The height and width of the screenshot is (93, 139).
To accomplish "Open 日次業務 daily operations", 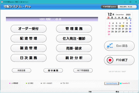I will [x=29, y=58].
